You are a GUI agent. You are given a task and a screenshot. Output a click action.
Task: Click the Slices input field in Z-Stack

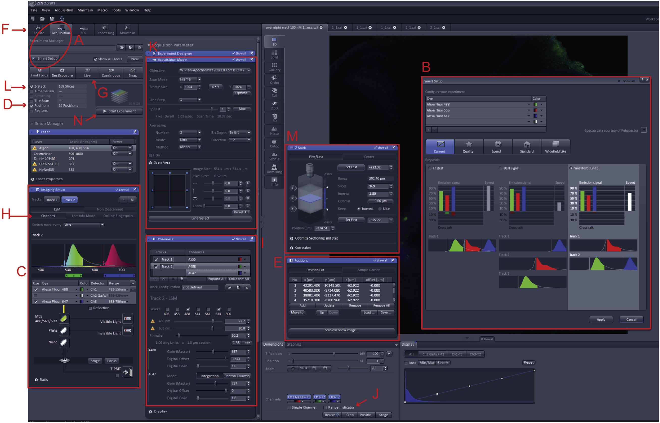click(378, 187)
